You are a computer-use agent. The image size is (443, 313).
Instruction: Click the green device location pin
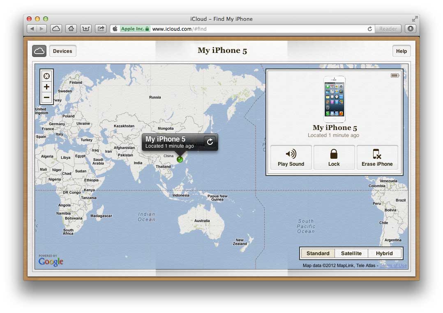[180, 159]
